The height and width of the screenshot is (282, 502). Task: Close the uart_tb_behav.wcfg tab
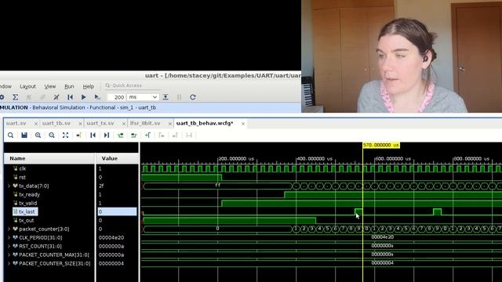[243, 124]
